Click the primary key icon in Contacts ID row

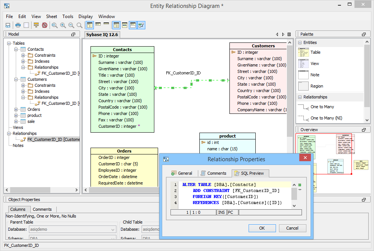click(94, 56)
